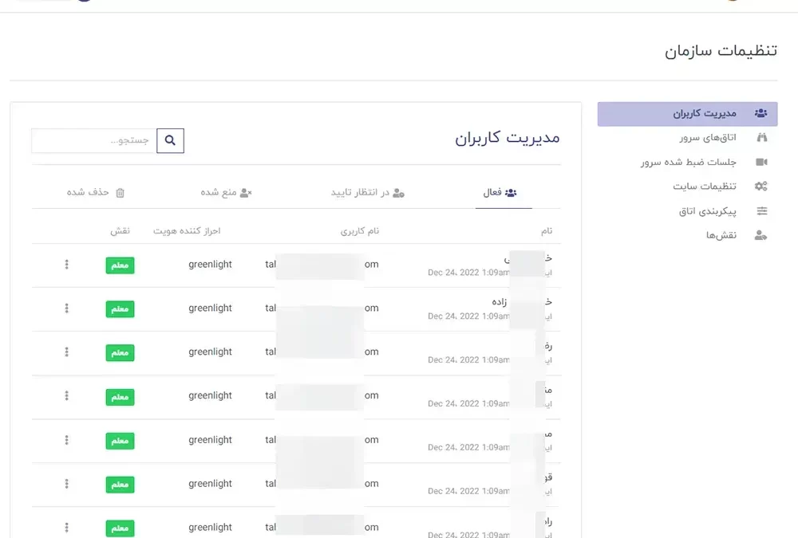Open مدیریت کاربران in the sidebar
The width and height of the screenshot is (798, 538).
(x=687, y=114)
